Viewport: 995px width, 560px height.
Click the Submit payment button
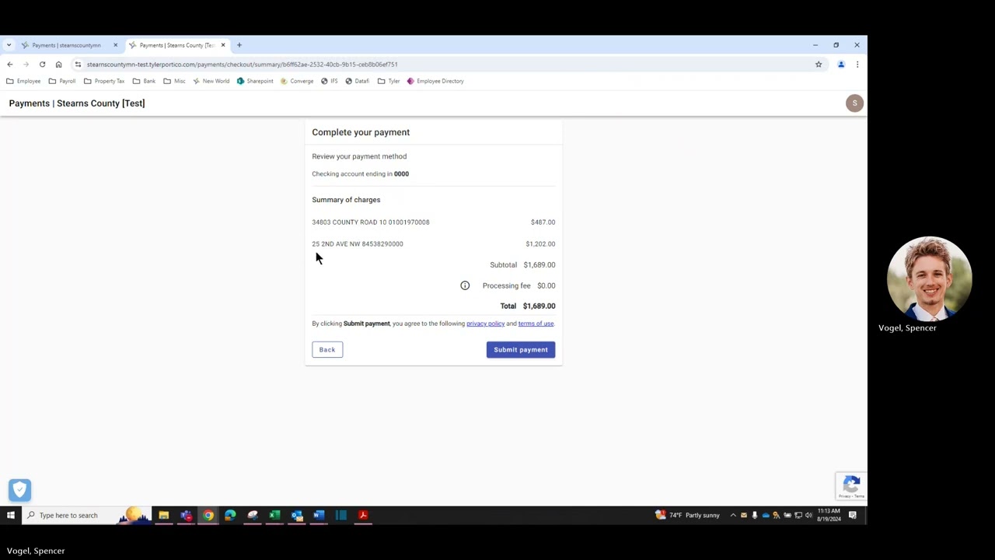coord(521,349)
